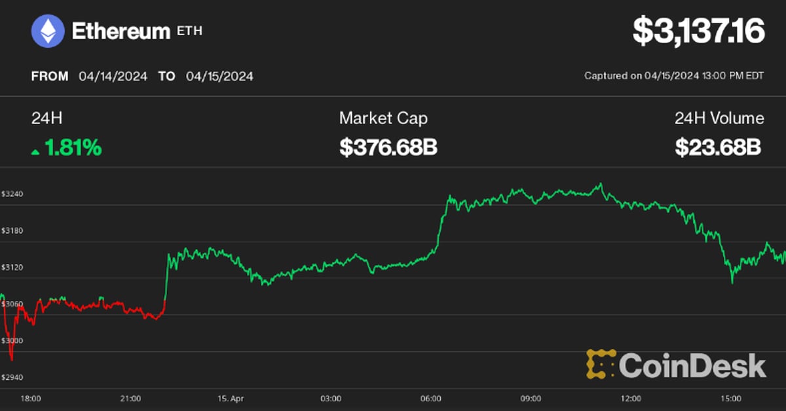
Task: Click the Captured on timestamp text
Action: 674,76
